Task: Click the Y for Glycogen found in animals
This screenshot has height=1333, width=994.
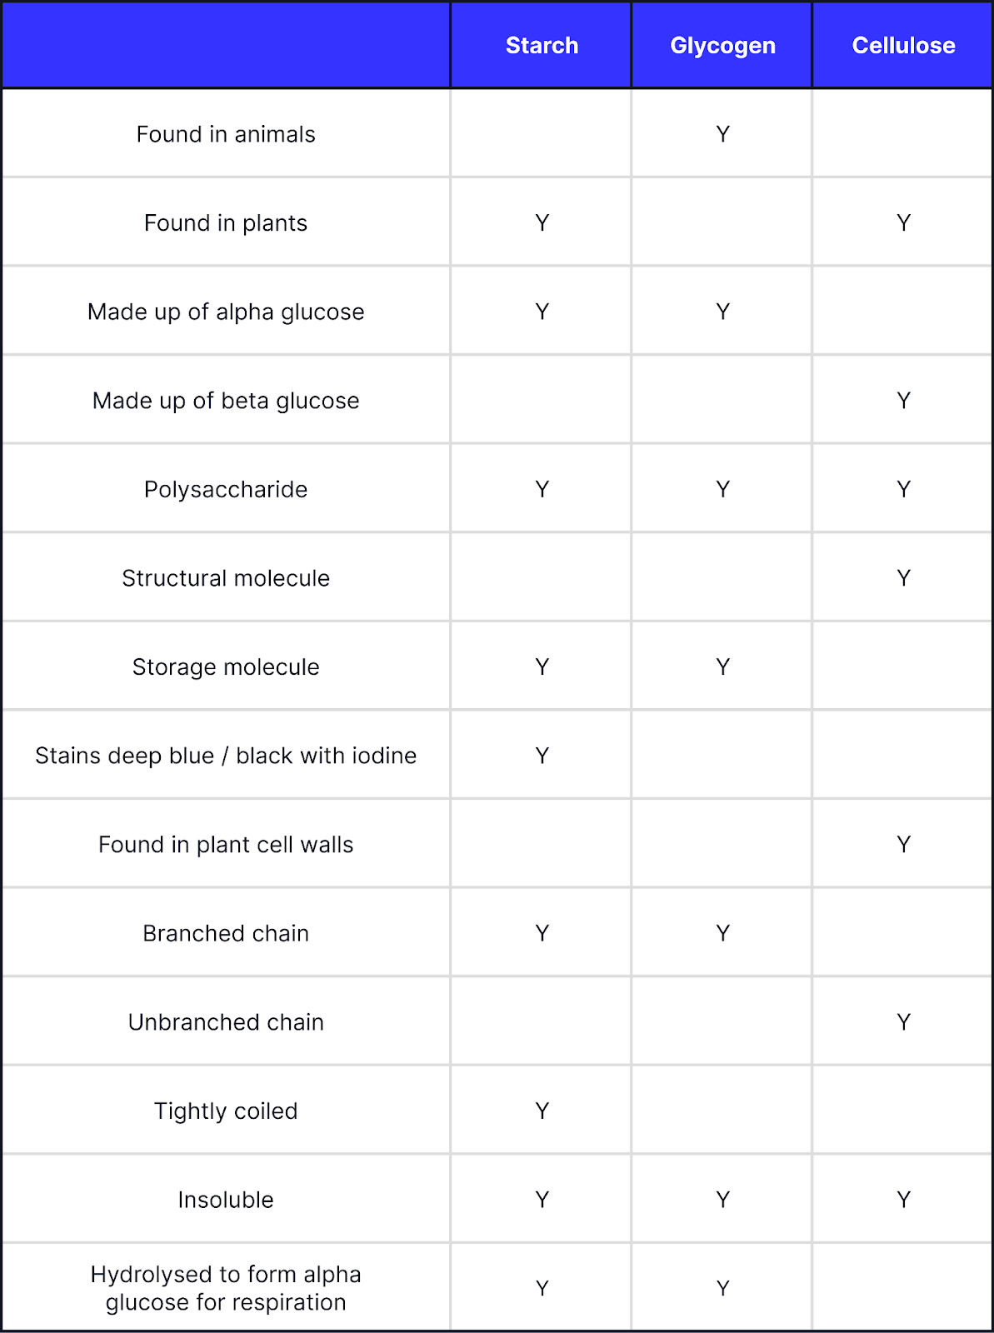Action: [x=722, y=134]
